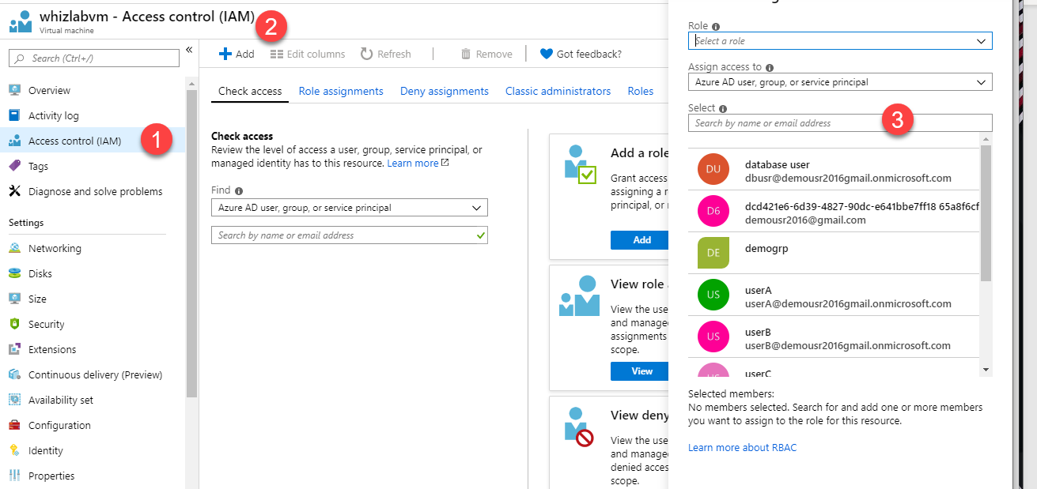
Task: Open the Classic administrators tab
Action: pyautogui.click(x=558, y=91)
